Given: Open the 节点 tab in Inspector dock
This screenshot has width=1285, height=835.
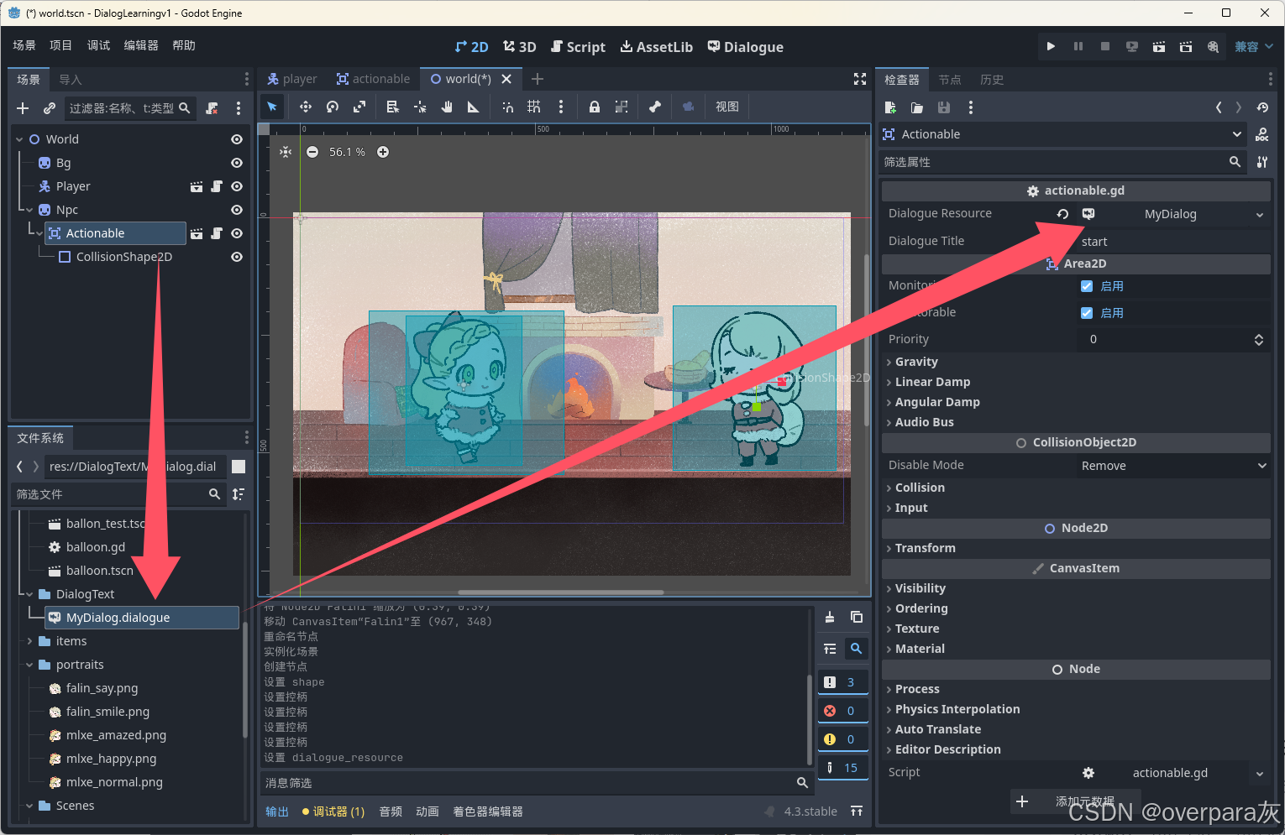Looking at the screenshot, I should [x=950, y=80].
